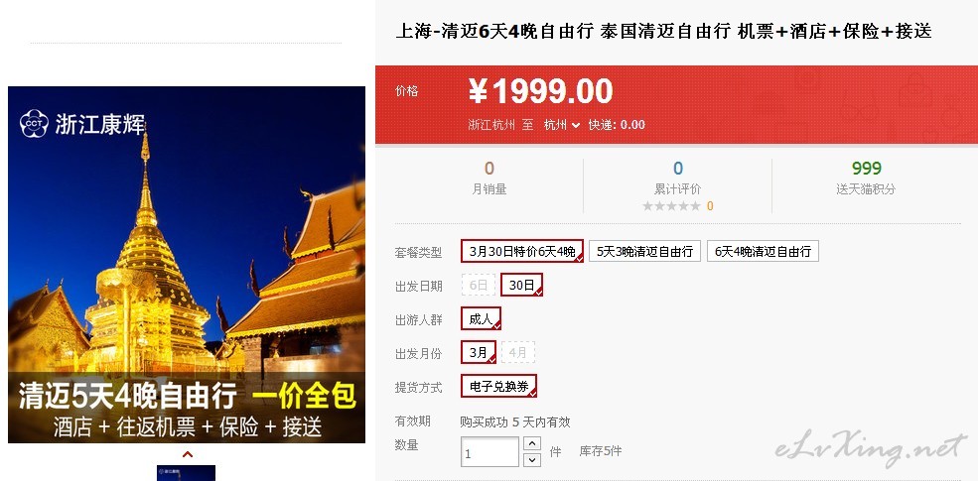The image size is (978, 481).
Task: Click the red up arrow under the product image
Action: [187, 455]
